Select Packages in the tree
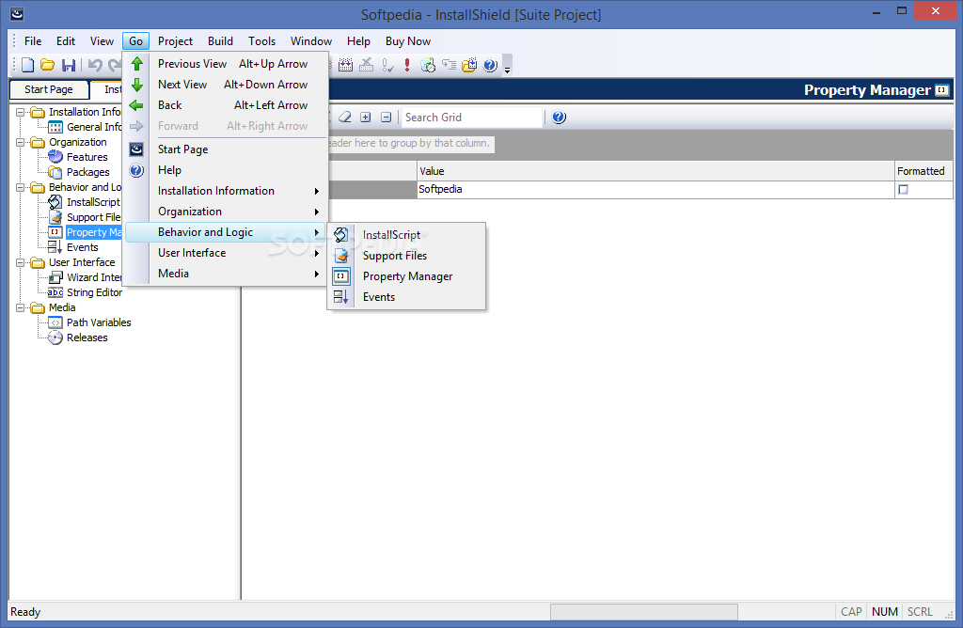This screenshot has height=628, width=963. click(87, 172)
